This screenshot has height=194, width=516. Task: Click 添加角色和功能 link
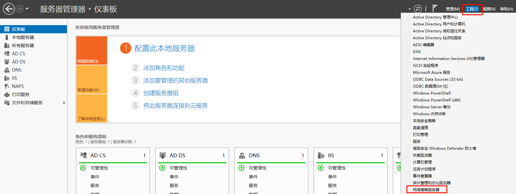pos(164,68)
